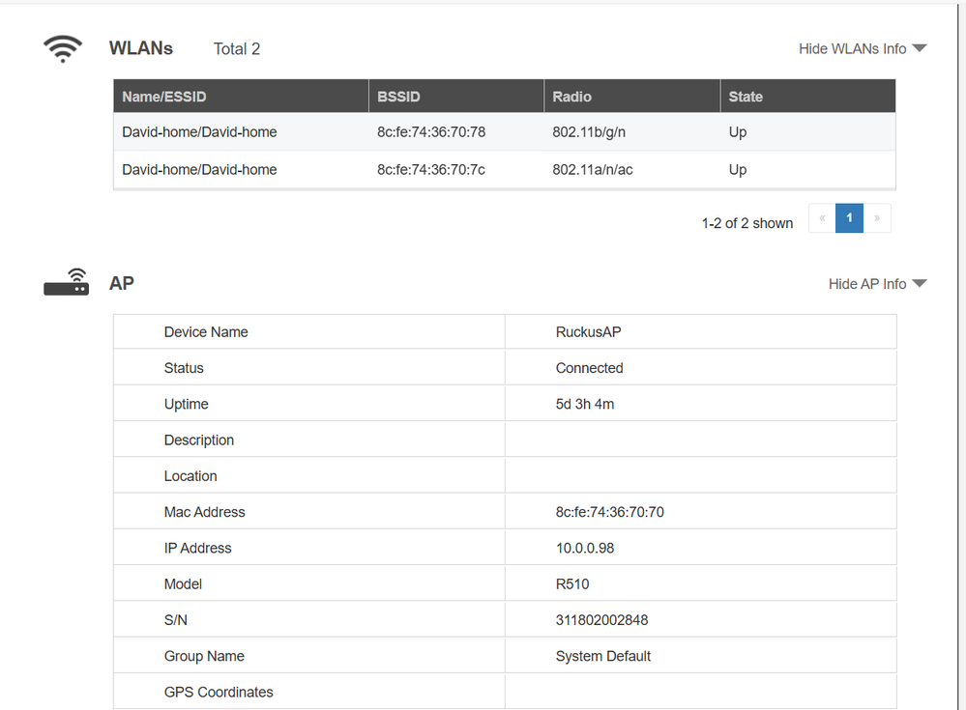Click the next page arrow button

coord(877,218)
